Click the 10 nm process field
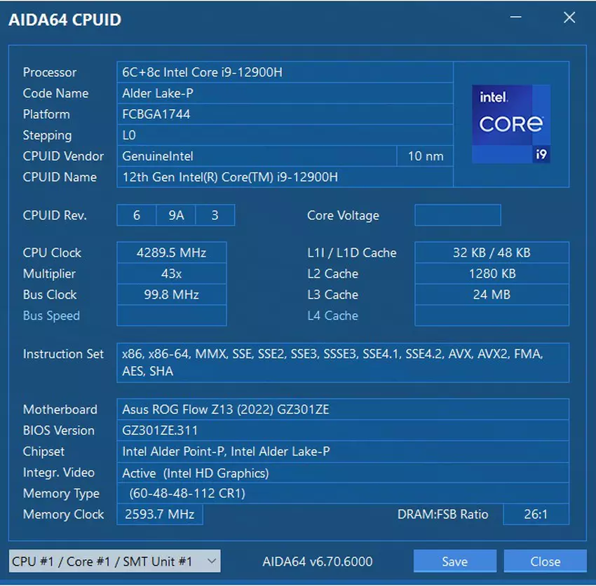This screenshot has width=596, height=586. [425, 156]
